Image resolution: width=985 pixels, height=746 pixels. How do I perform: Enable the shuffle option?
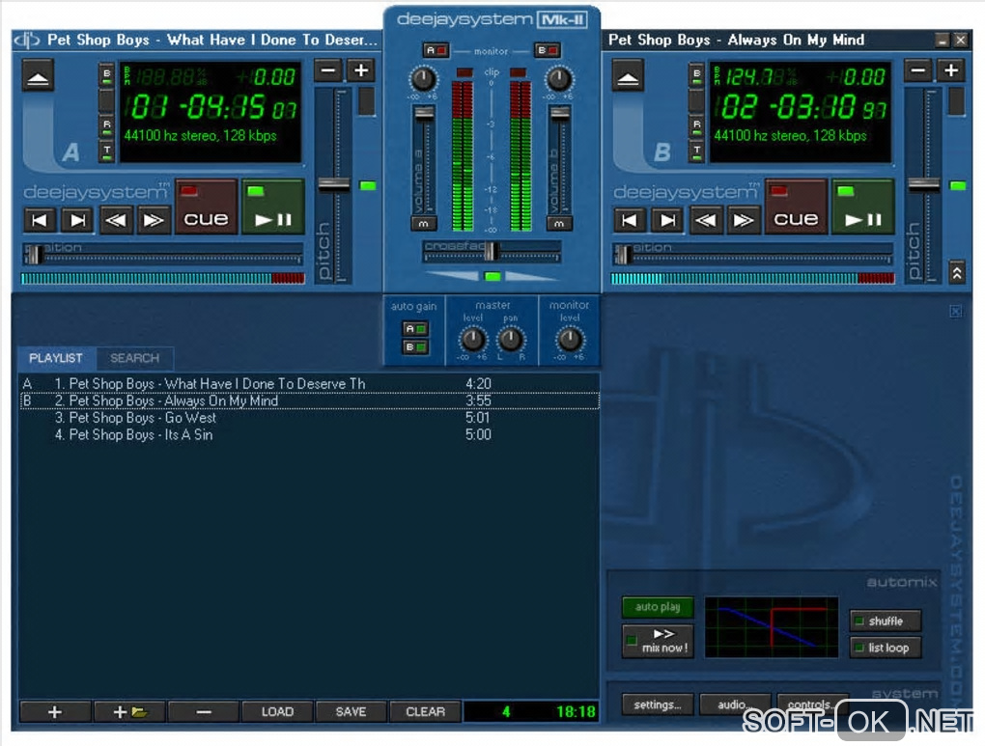[886, 622]
